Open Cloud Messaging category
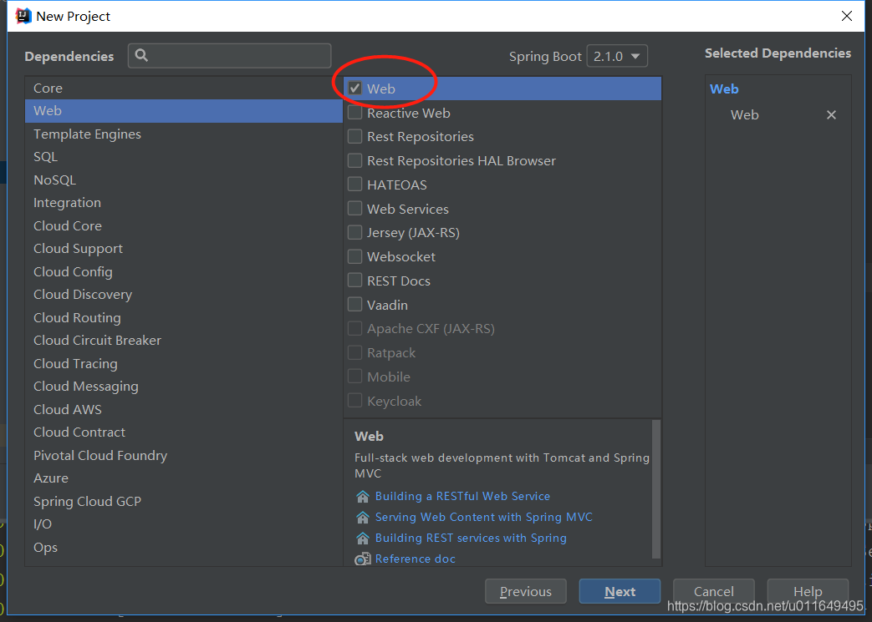 pyautogui.click(x=184, y=387)
